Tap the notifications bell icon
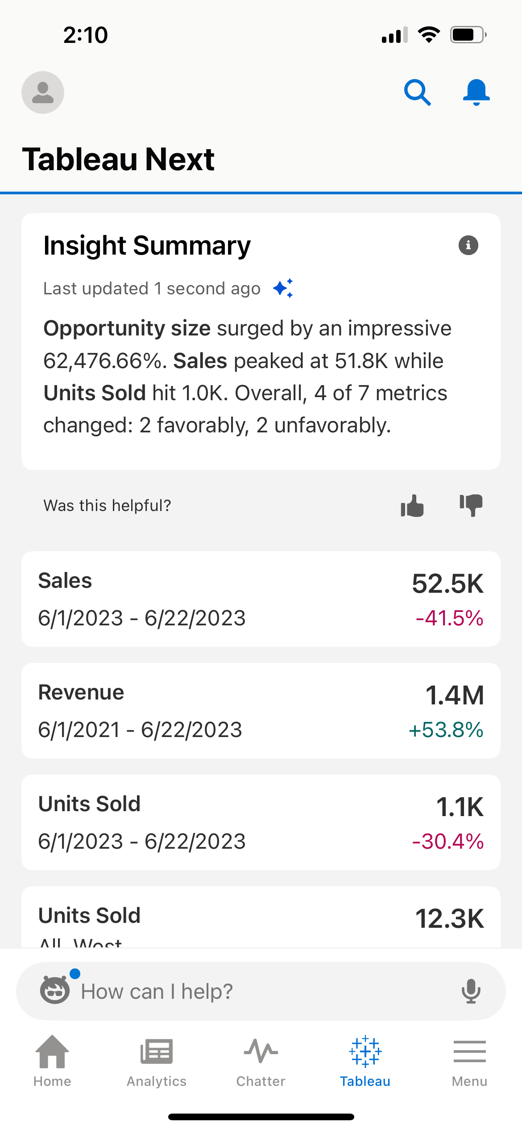The image size is (522, 1131). coord(476,92)
